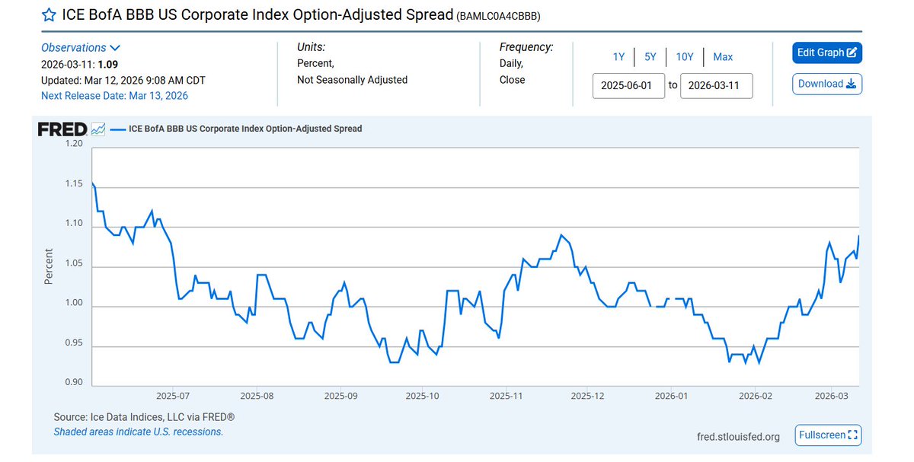Screen dimensions: 914x462
Task: Click the Frequency: label
Action: (526, 47)
